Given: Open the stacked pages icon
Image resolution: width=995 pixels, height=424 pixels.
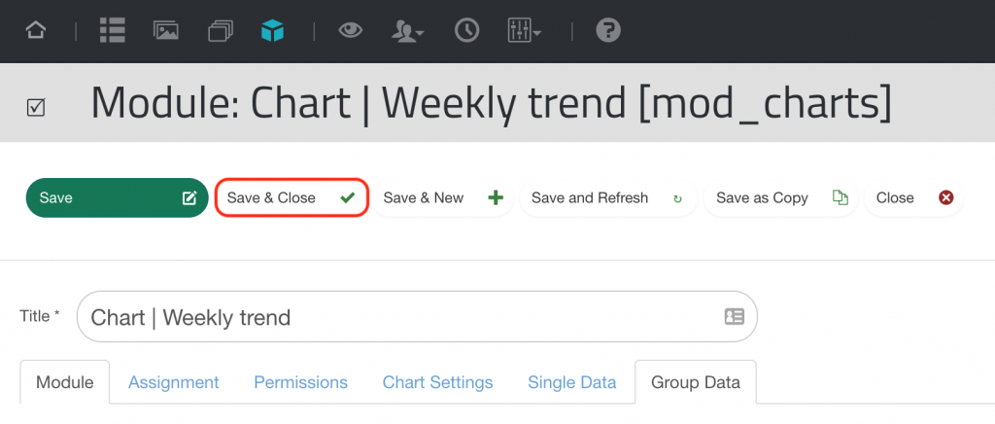Looking at the screenshot, I should tap(221, 30).
